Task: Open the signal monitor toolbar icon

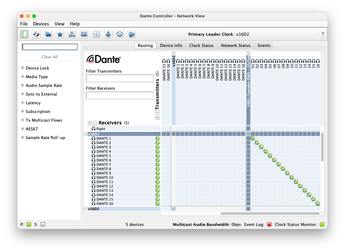Action: 84,34
